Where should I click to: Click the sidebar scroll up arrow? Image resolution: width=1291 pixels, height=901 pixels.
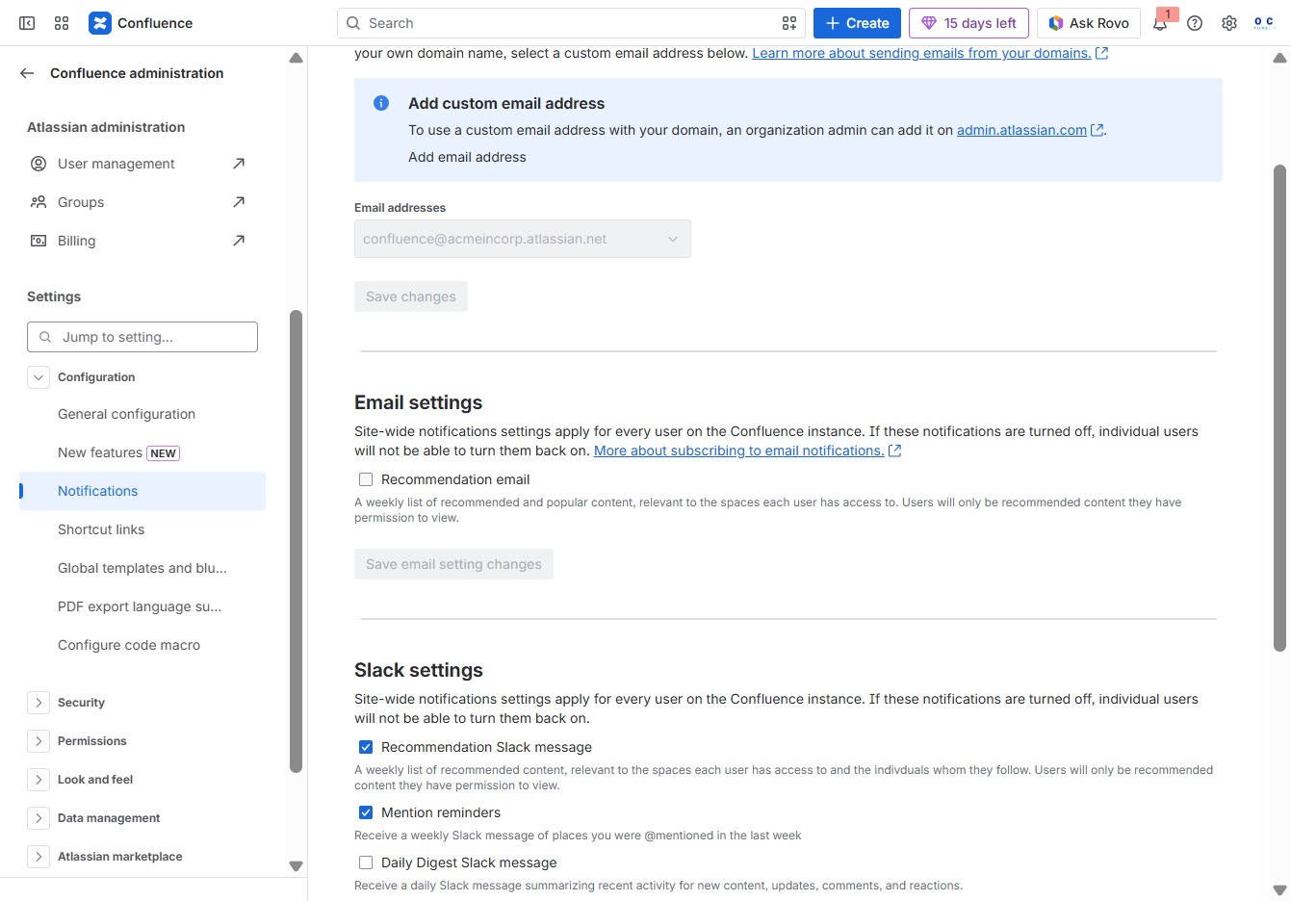pos(296,59)
